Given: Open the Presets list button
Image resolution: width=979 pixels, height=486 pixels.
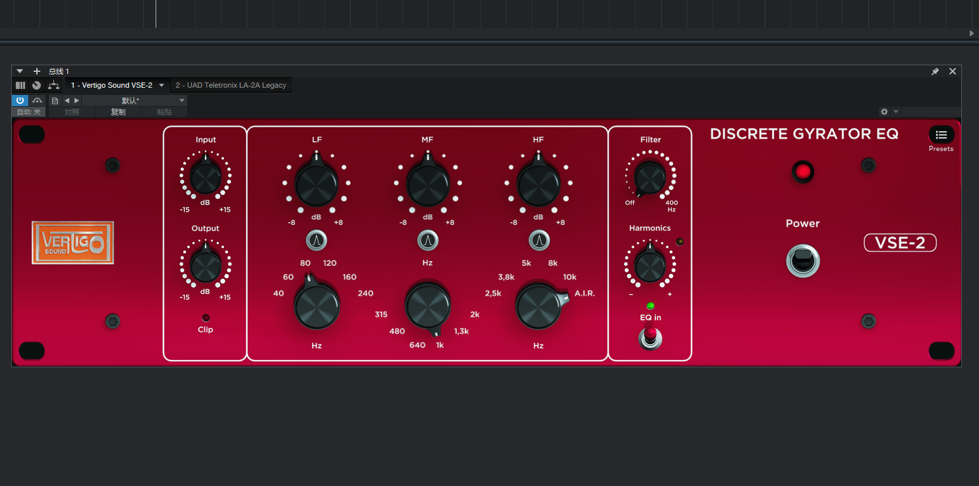Looking at the screenshot, I should pyautogui.click(x=941, y=135).
